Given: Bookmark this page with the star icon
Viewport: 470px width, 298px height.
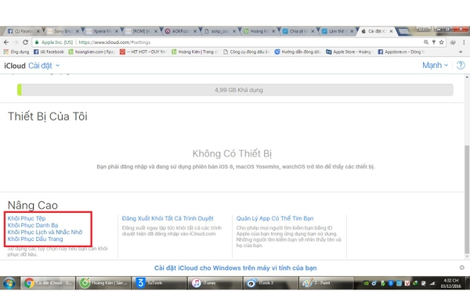Looking at the screenshot, I should pyautogui.click(x=441, y=42).
